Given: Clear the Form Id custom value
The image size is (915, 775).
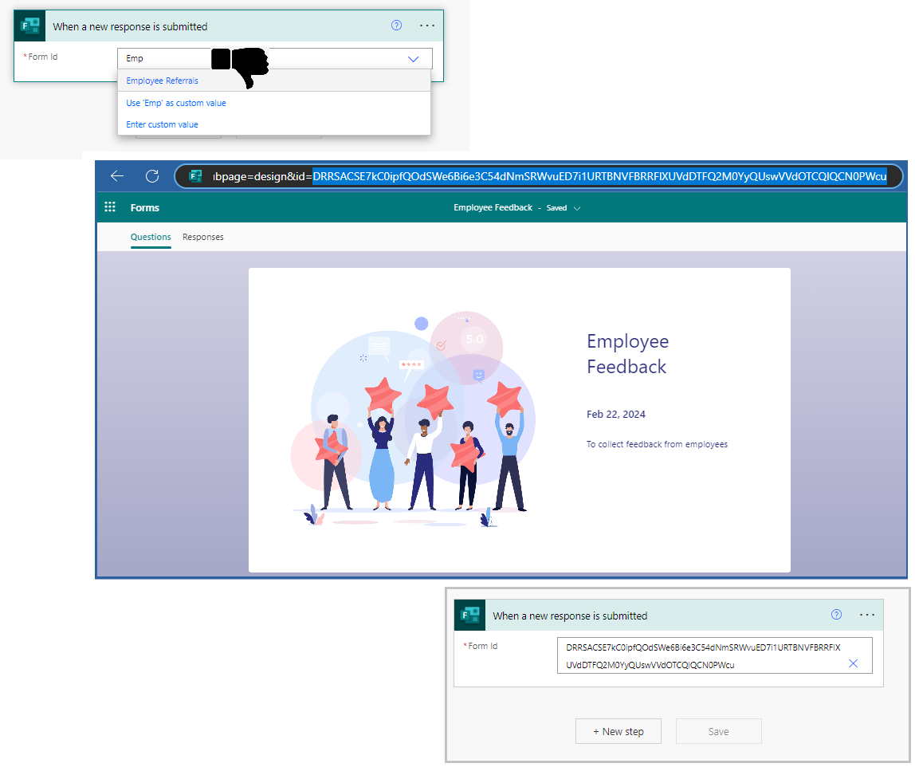Looking at the screenshot, I should 853,663.
